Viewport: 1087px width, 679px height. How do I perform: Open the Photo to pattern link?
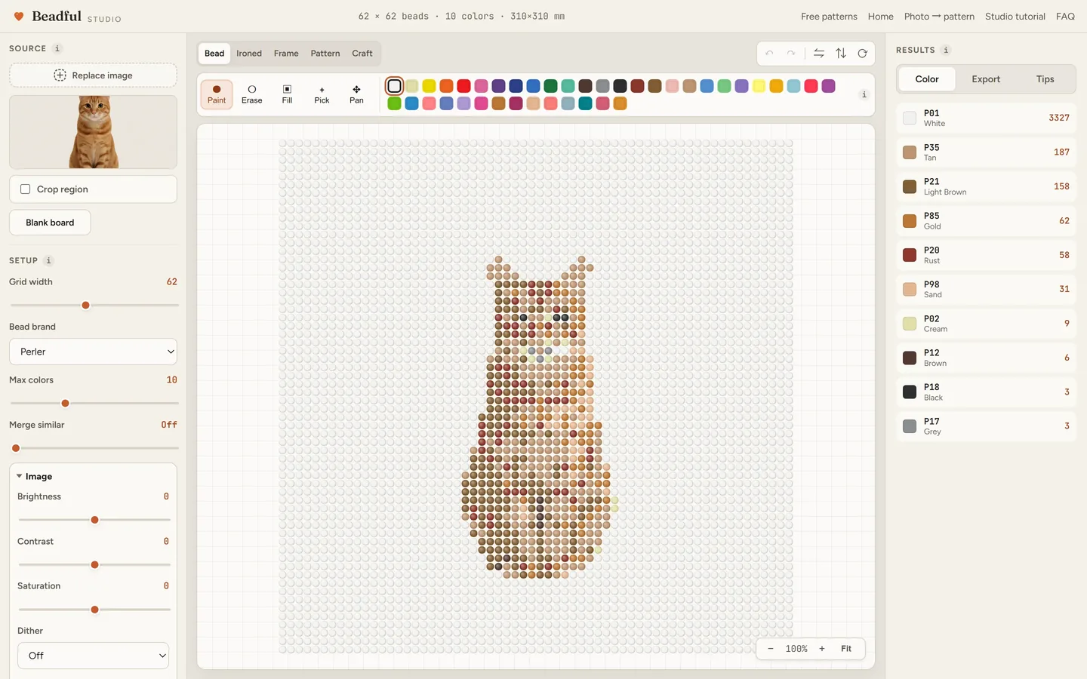(939, 17)
